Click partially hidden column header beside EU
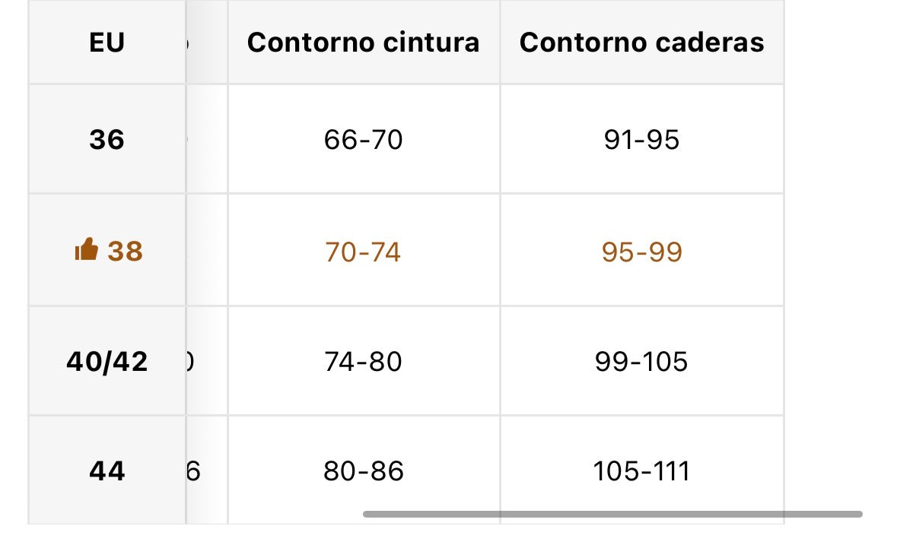Screen dimensions: 897x545 206,43
